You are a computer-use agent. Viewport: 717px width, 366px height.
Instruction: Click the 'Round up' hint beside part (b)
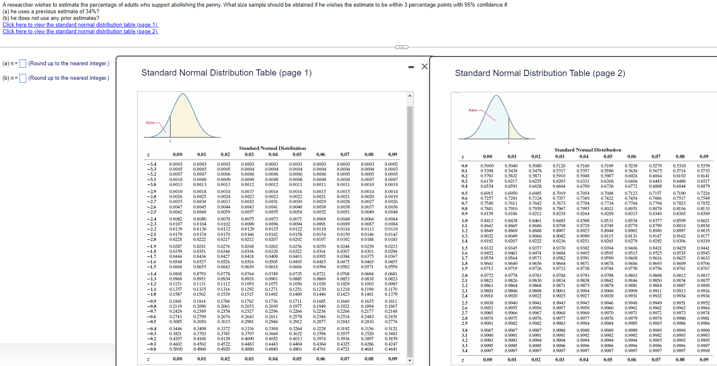click(x=69, y=78)
